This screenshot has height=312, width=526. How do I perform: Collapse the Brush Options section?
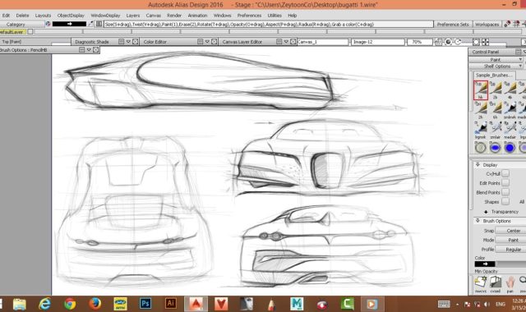tap(478, 221)
